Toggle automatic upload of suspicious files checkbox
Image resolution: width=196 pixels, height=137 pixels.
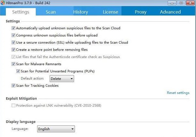tap(13, 28)
